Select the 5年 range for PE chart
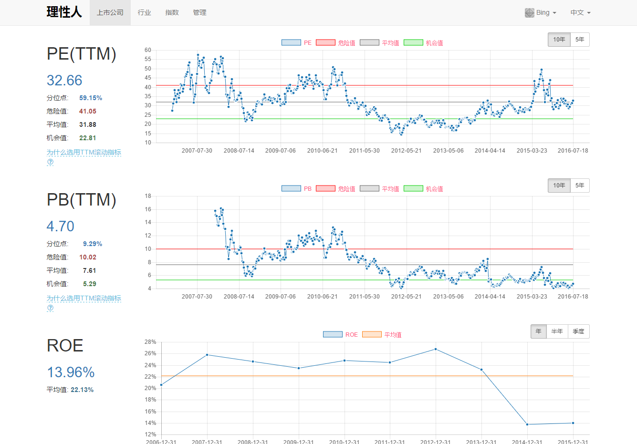Viewport: 637px width, 444px height. [x=580, y=40]
